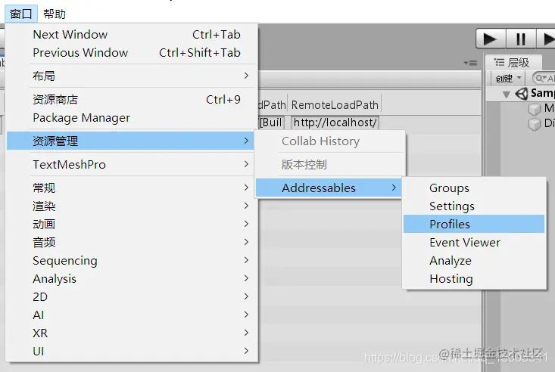This screenshot has height=372, width=555.
Task: Open the 帮助 menu
Action: [55, 14]
